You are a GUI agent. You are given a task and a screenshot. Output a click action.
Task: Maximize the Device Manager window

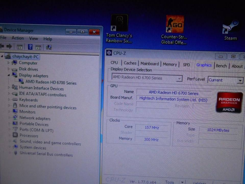point(82,32)
